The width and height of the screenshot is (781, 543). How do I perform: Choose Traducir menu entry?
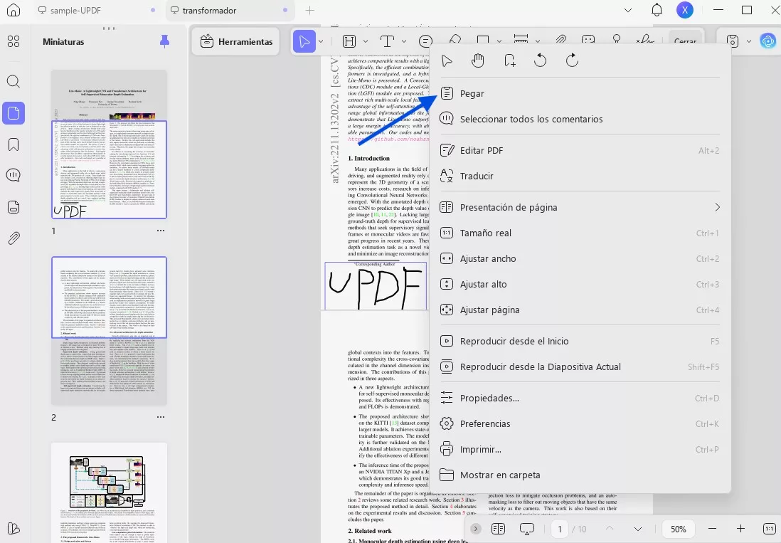(x=580, y=176)
